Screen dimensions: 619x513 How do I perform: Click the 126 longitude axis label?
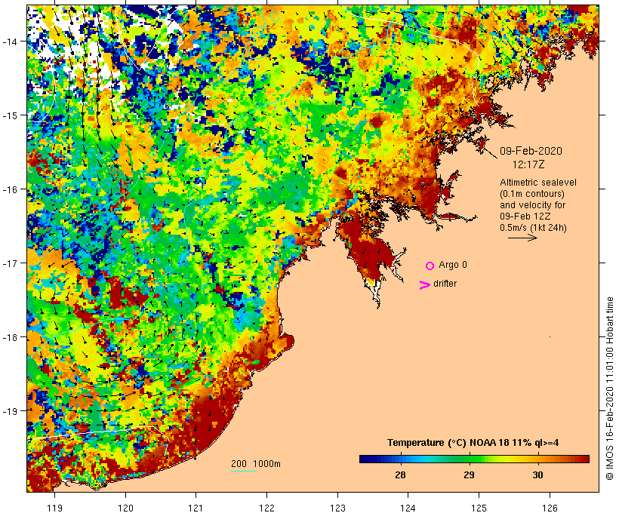(x=550, y=508)
